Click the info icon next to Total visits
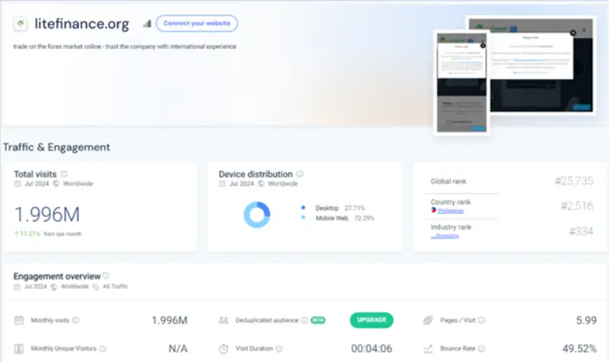This screenshot has height=362, width=609. 64,174
